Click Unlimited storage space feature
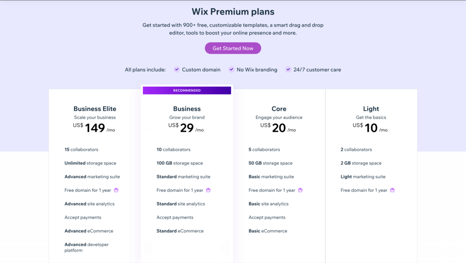 91,163
